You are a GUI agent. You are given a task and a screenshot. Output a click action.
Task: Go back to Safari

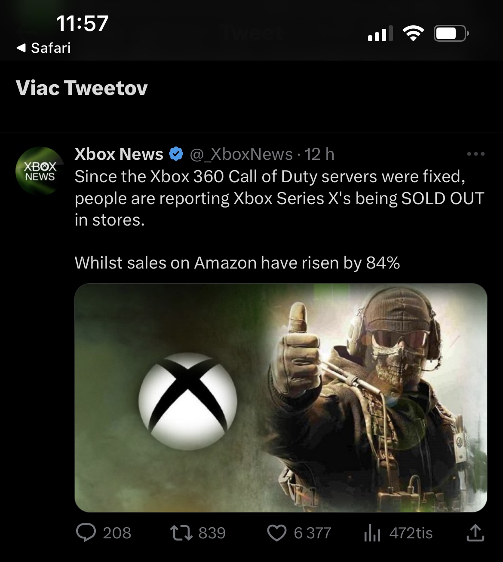[x=43, y=48]
